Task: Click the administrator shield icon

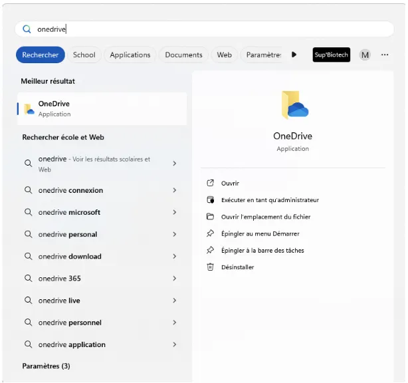Action: (210, 199)
